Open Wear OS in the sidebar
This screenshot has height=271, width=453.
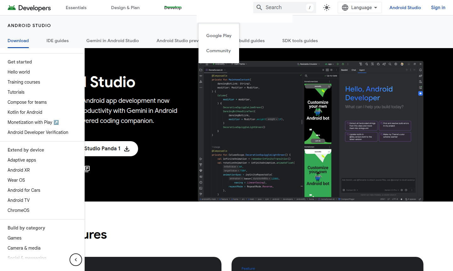16,180
